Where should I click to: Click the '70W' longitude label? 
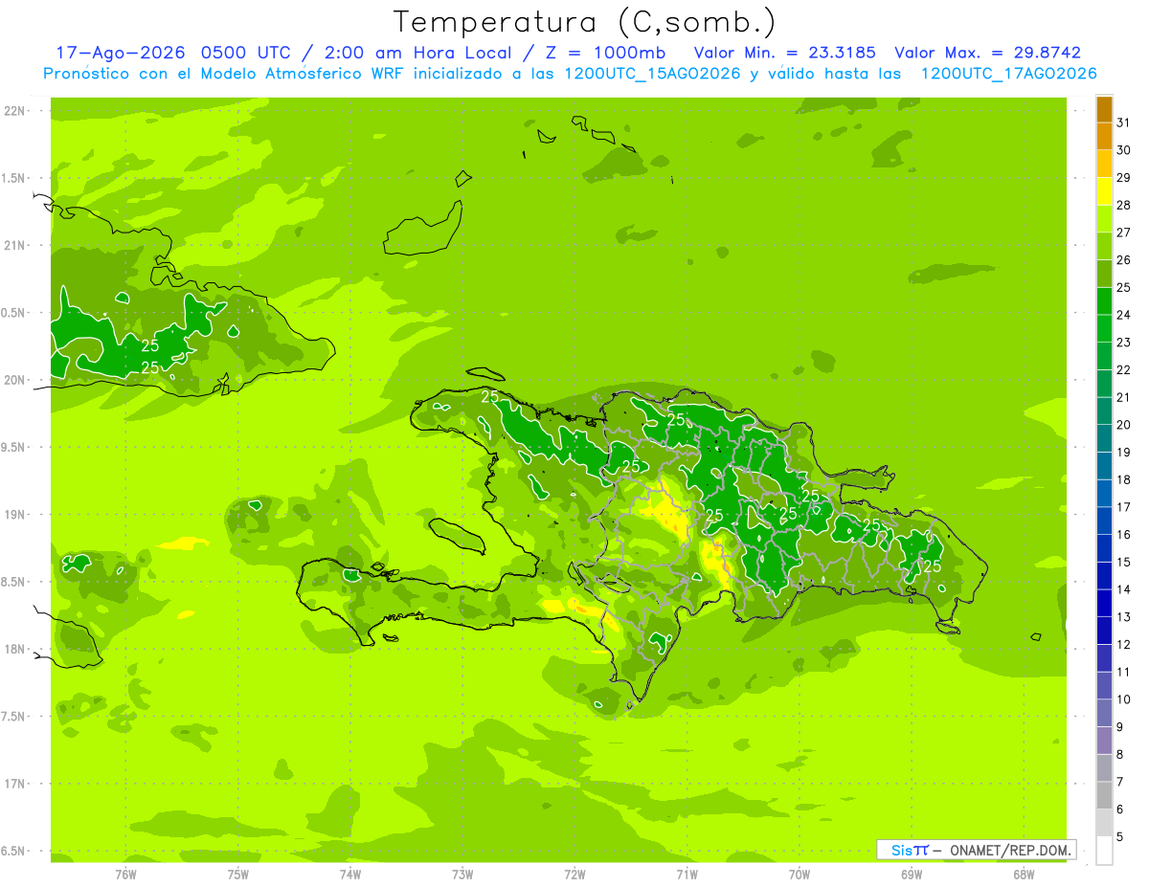[x=800, y=875]
